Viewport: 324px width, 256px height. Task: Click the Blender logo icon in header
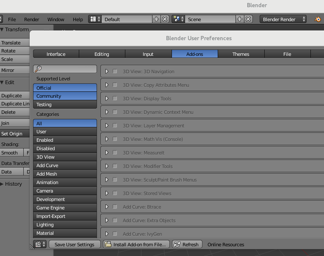(x=317, y=19)
